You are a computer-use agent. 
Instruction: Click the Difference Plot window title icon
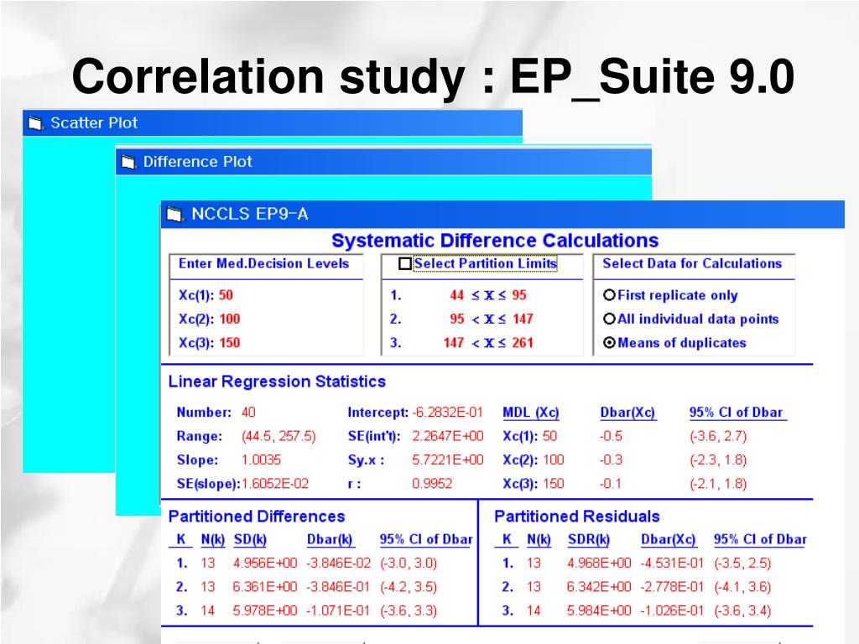[128, 162]
